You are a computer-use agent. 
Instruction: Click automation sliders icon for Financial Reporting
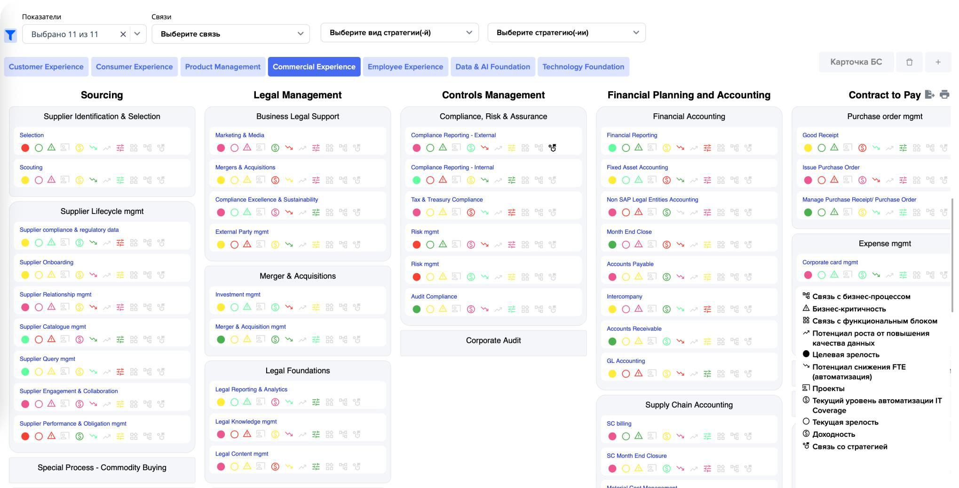point(707,148)
